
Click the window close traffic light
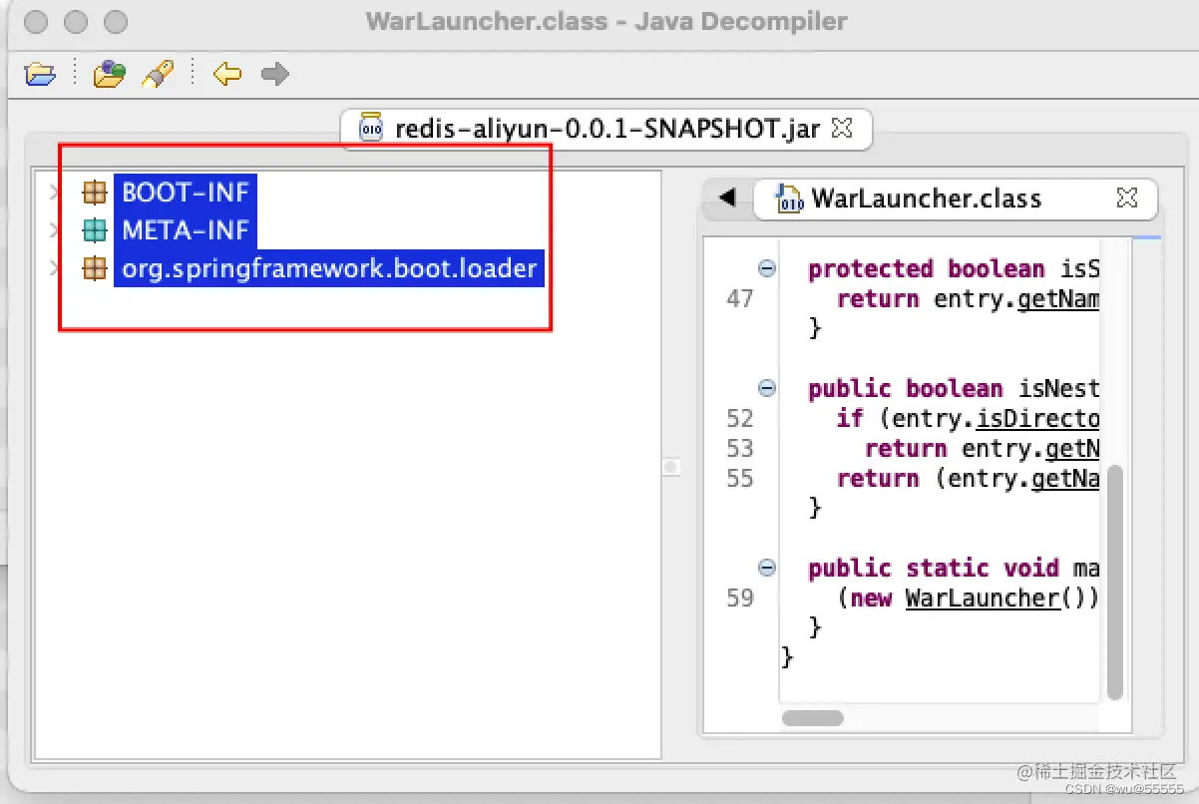point(38,21)
